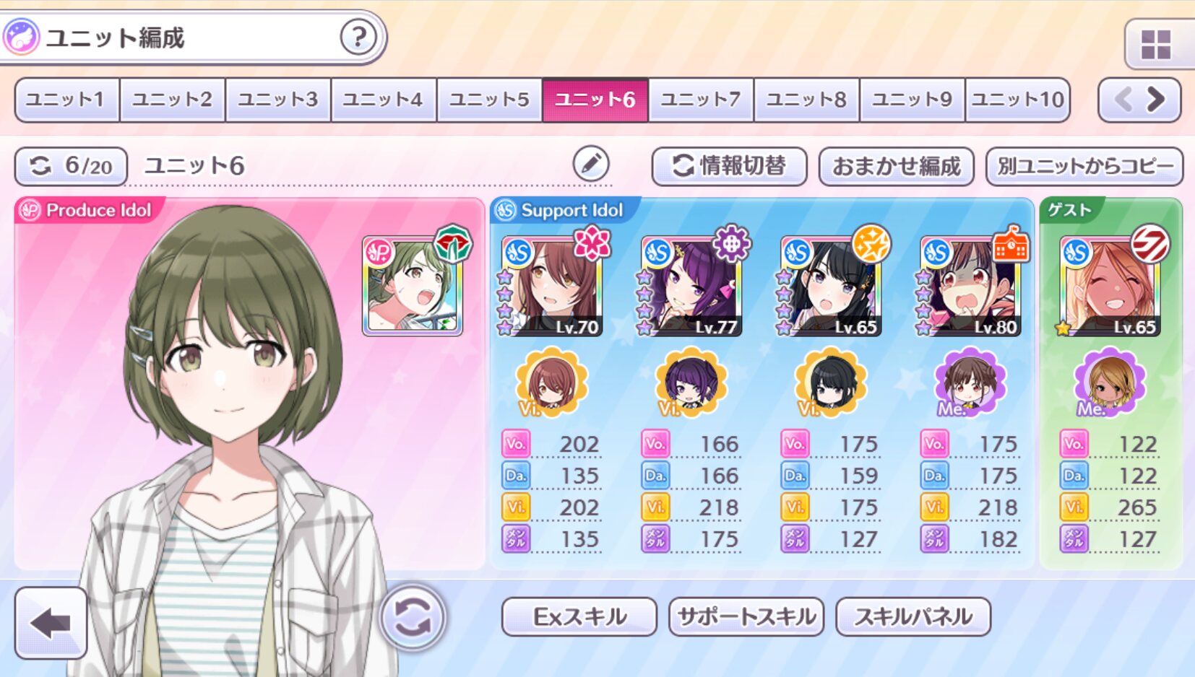Tap the guest Lv.65 idol card
Image resolution: width=1195 pixels, height=677 pixels.
click(1110, 287)
